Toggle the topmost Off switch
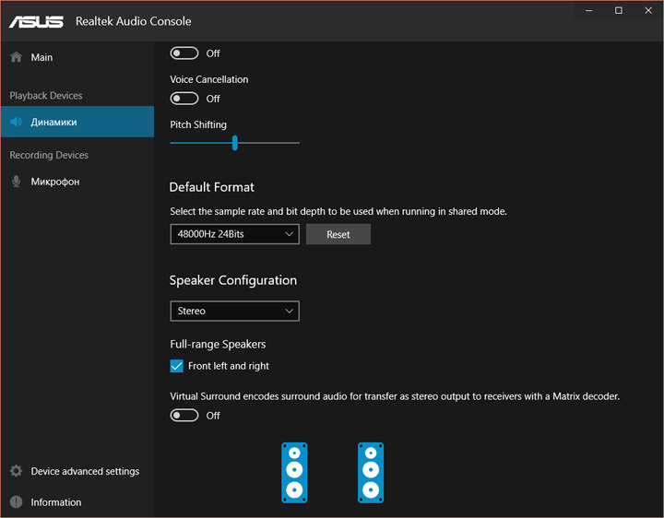This screenshot has width=664, height=518. pyautogui.click(x=184, y=53)
